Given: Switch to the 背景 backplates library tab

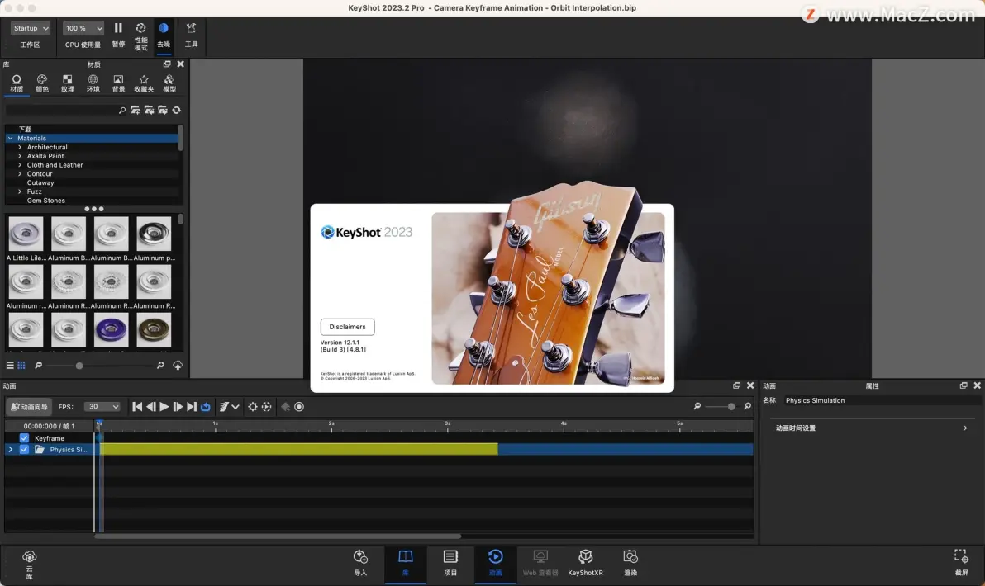Looking at the screenshot, I should pos(118,83).
